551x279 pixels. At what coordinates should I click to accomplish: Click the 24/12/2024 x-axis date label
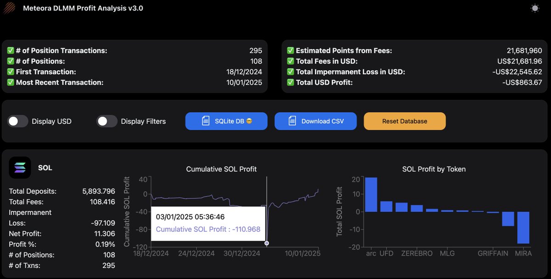[x=197, y=253]
